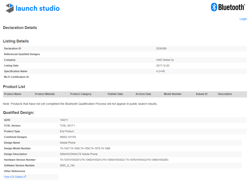The image size is (250, 185).
Task: Select the GSM/WCDMA/LTE Mobile Phone description
Action: pos(79,154)
